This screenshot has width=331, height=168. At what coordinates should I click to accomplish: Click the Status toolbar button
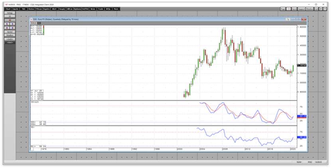coord(31,9)
